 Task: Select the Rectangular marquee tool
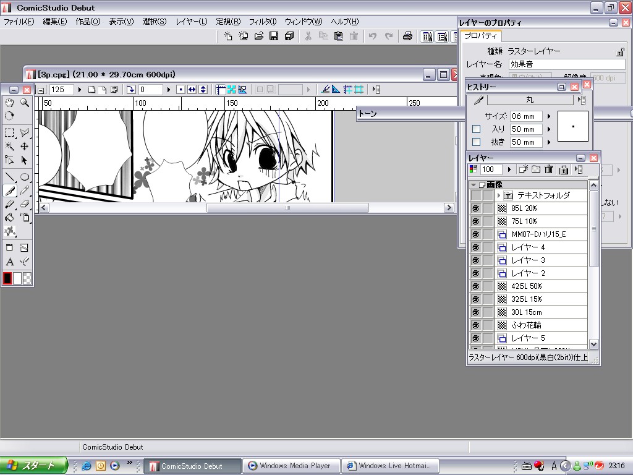pyautogui.click(x=10, y=132)
